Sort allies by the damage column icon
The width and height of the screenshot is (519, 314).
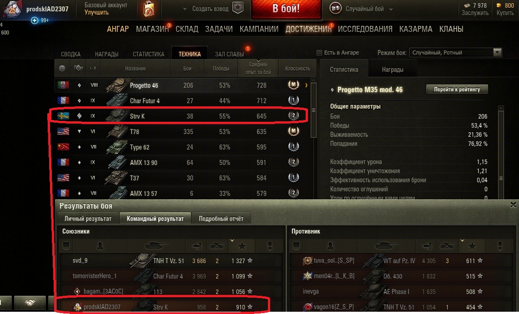coord(197,245)
